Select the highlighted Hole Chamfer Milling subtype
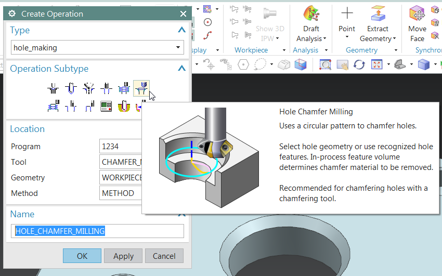This screenshot has height=276, width=442. tap(141, 88)
